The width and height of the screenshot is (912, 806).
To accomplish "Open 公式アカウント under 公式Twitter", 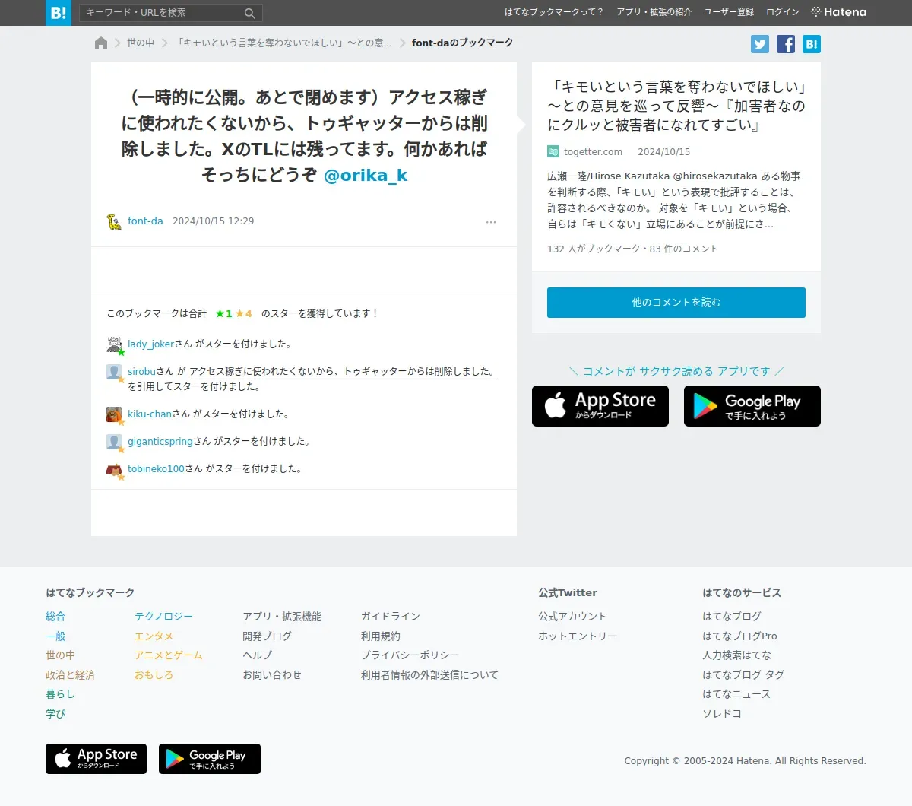I will [572, 617].
